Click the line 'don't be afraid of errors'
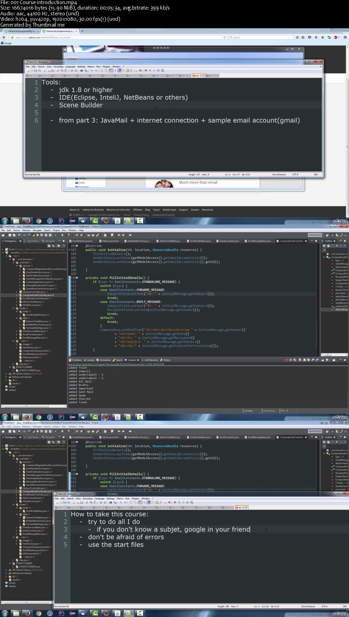 [126, 537]
